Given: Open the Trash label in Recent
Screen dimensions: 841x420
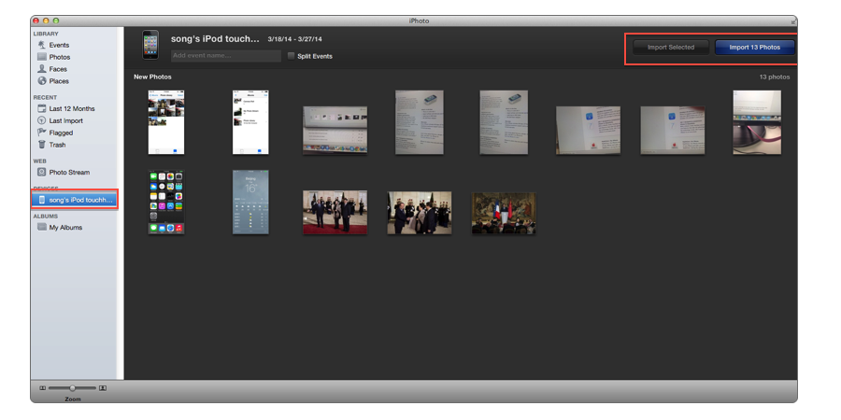Looking at the screenshot, I should point(57,145).
